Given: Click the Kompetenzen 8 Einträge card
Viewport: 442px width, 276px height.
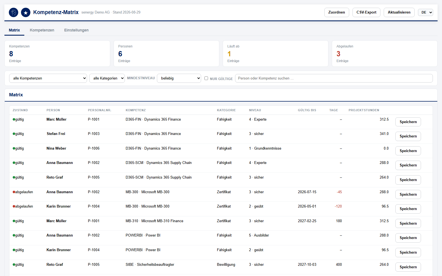Looking at the screenshot, I should [x=57, y=54].
